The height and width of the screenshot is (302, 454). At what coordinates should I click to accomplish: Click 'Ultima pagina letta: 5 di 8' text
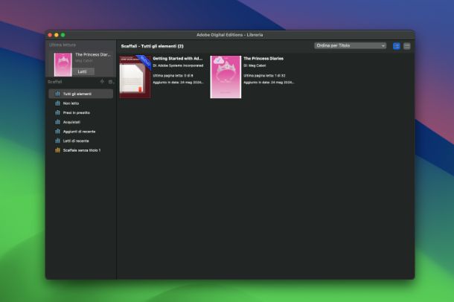coord(173,76)
